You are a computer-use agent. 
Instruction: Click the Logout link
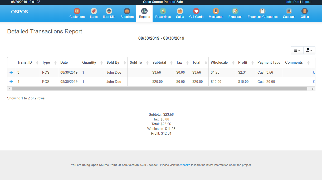306,2
